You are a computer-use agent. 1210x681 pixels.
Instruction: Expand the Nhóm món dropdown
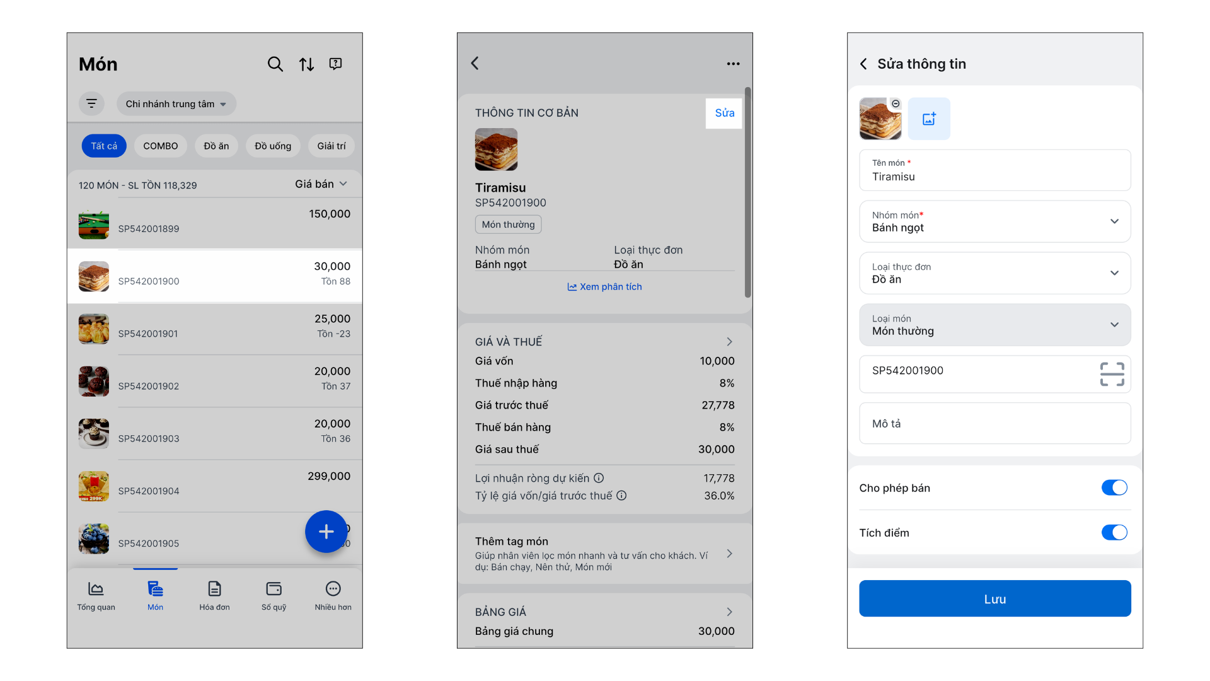pos(994,221)
